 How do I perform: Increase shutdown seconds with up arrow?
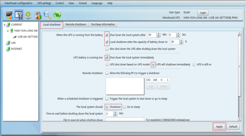point(178,34)
